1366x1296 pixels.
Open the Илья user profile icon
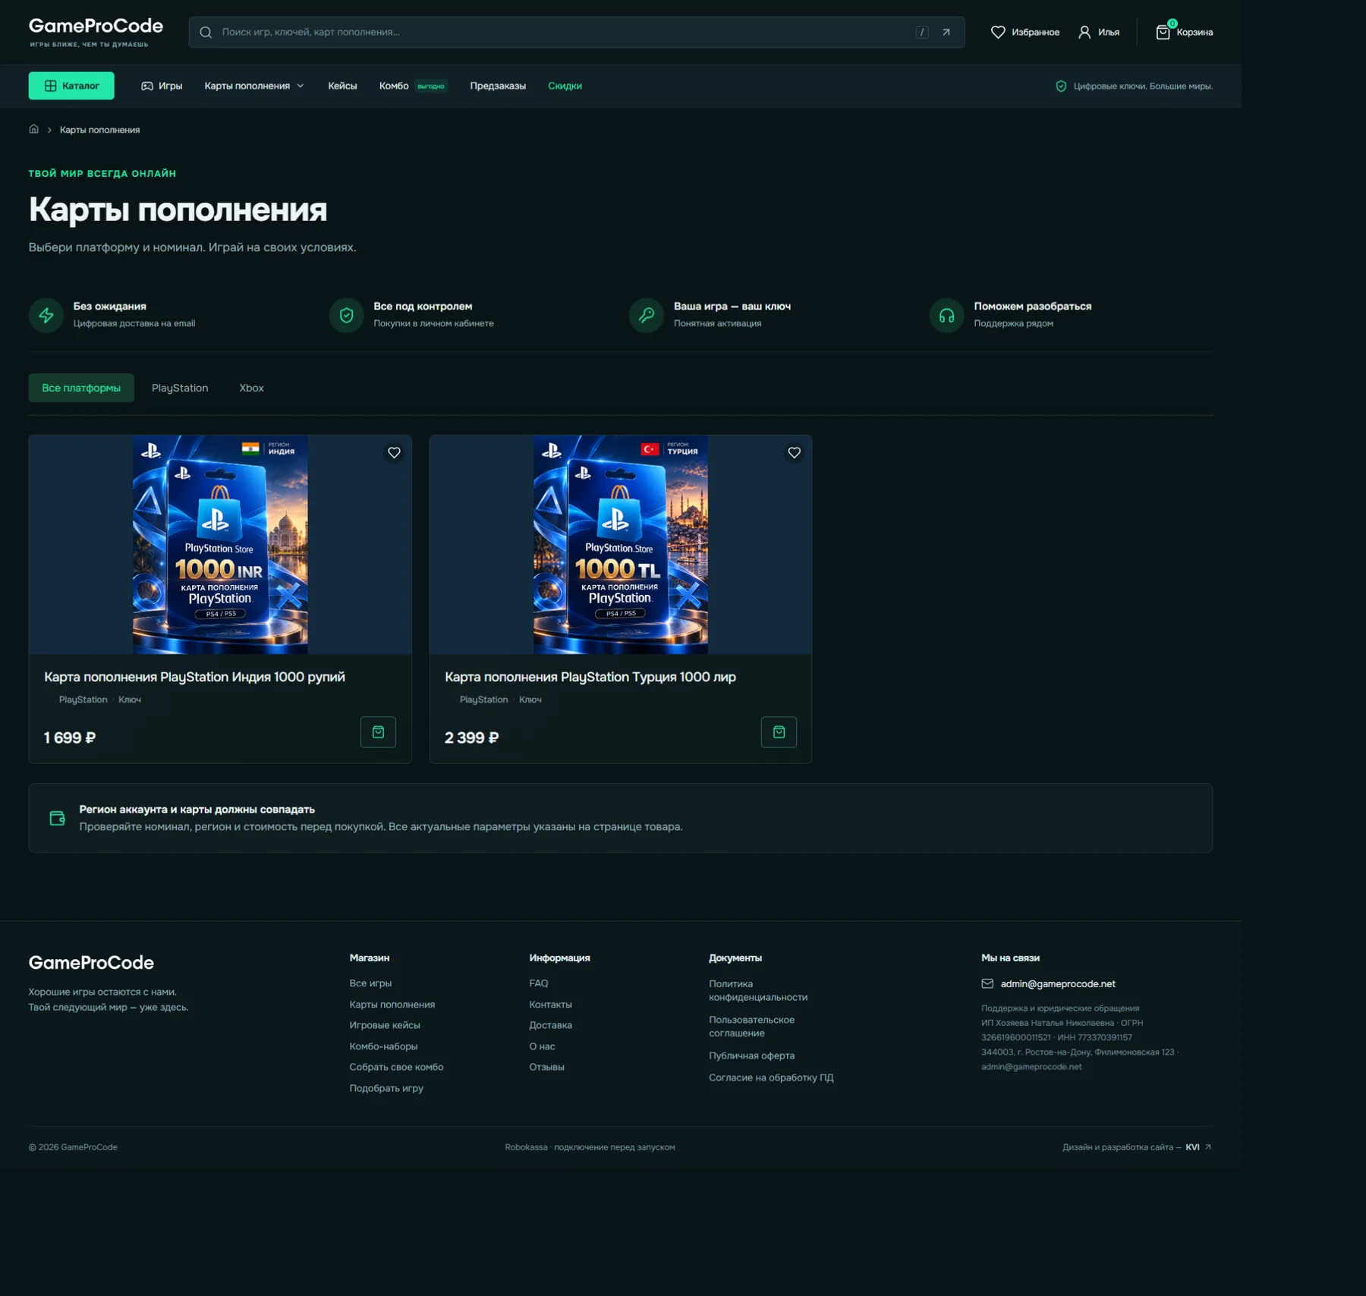tap(1084, 32)
